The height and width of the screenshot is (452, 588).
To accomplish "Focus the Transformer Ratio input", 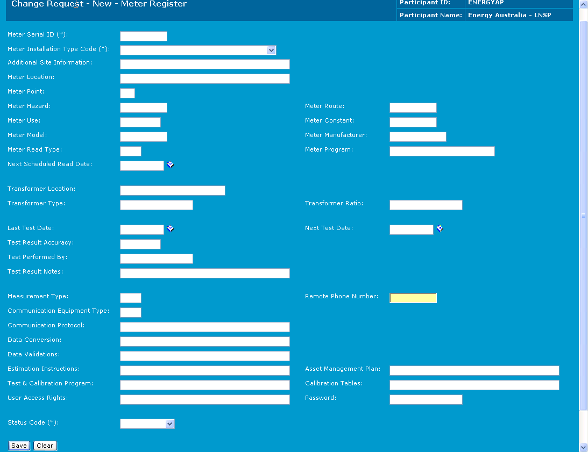I will (426, 205).
